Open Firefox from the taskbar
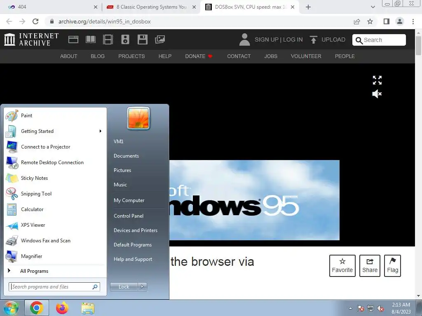 [62, 308]
